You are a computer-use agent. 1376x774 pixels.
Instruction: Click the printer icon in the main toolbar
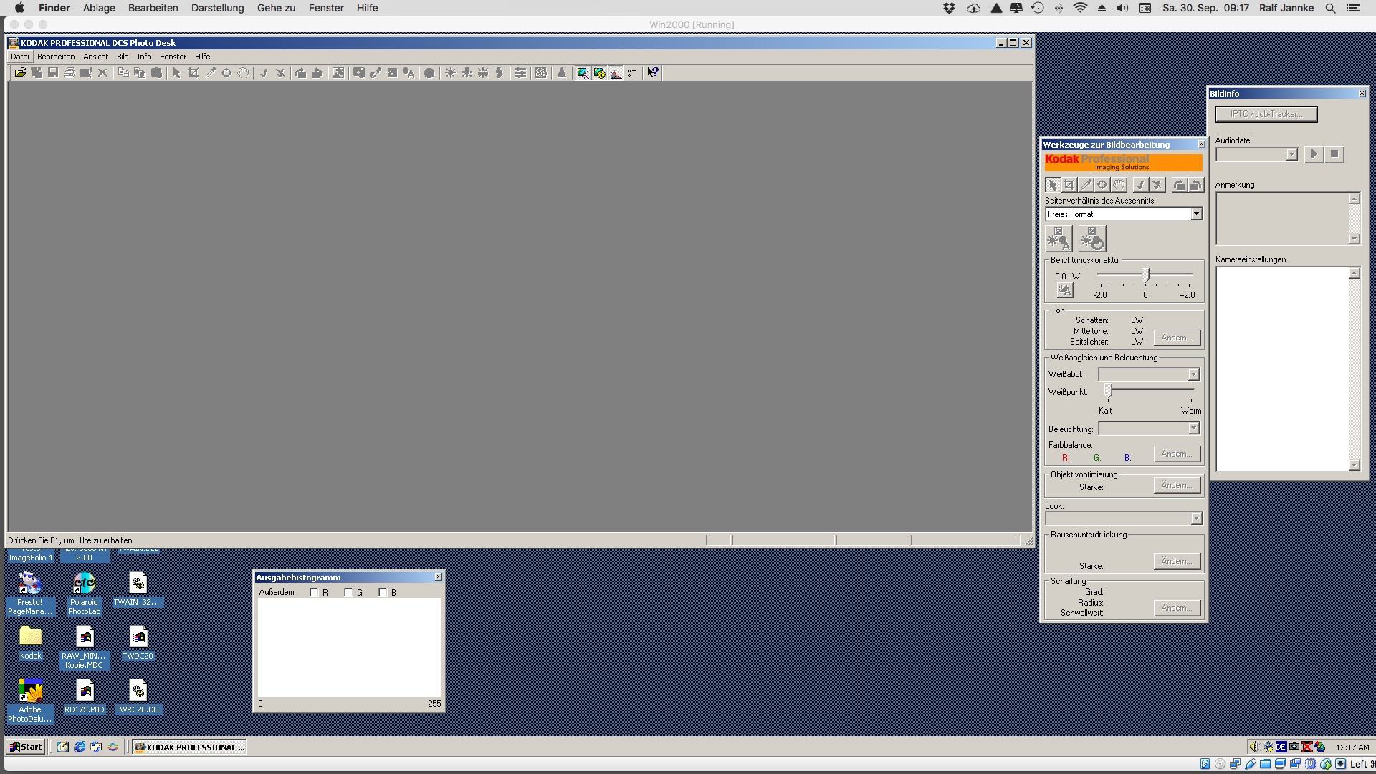coord(70,73)
